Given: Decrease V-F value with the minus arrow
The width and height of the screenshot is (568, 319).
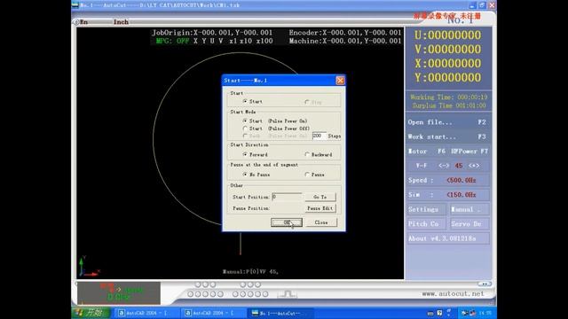Looking at the screenshot, I should coord(444,166).
